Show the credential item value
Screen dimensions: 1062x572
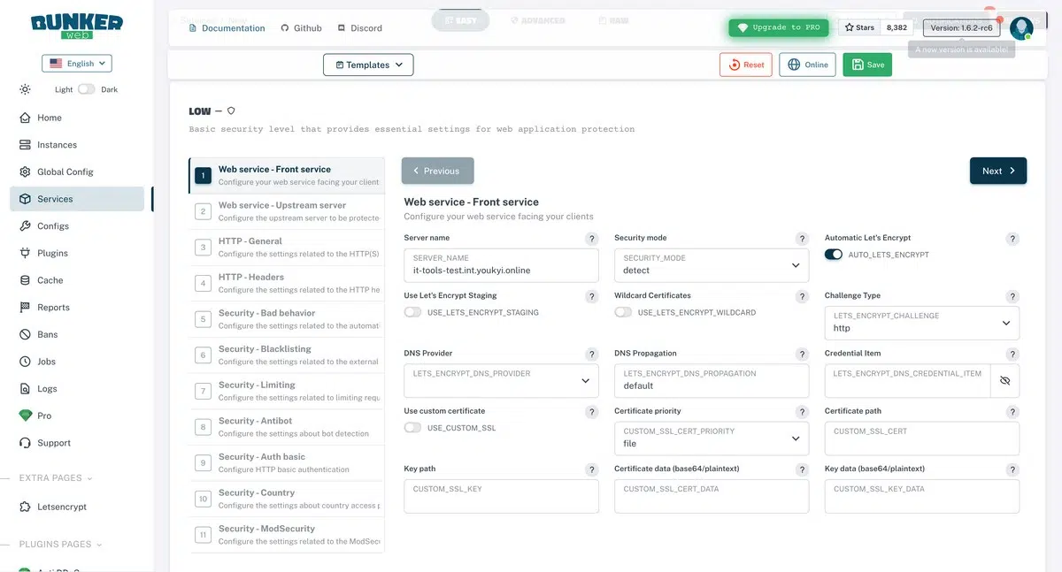[1004, 380]
